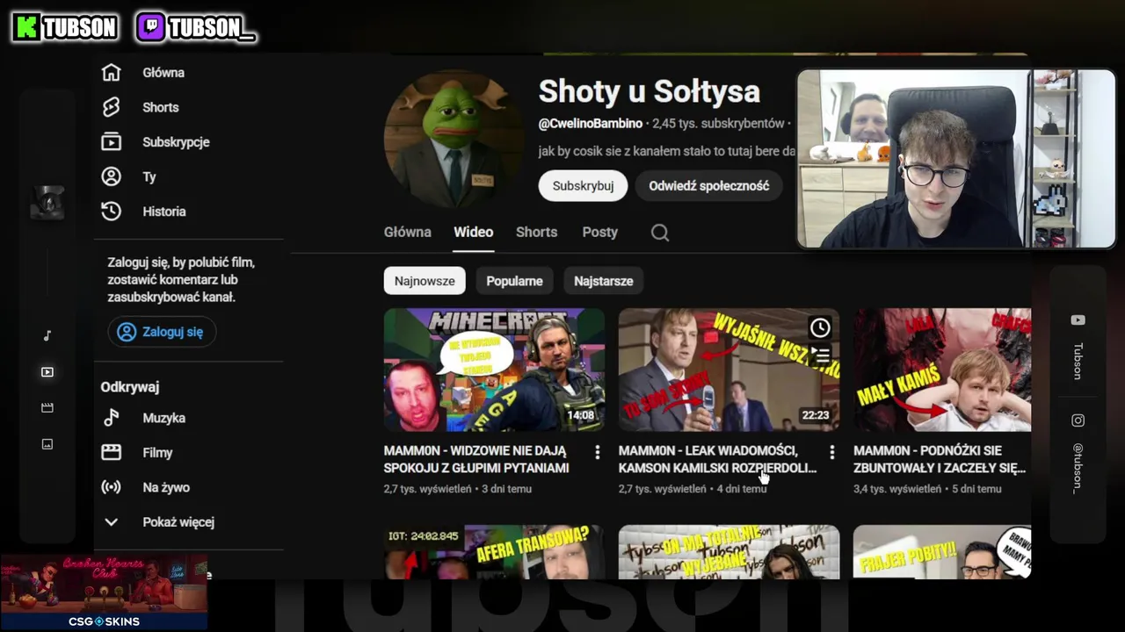Click Odwiedź społeczność button

point(708,186)
